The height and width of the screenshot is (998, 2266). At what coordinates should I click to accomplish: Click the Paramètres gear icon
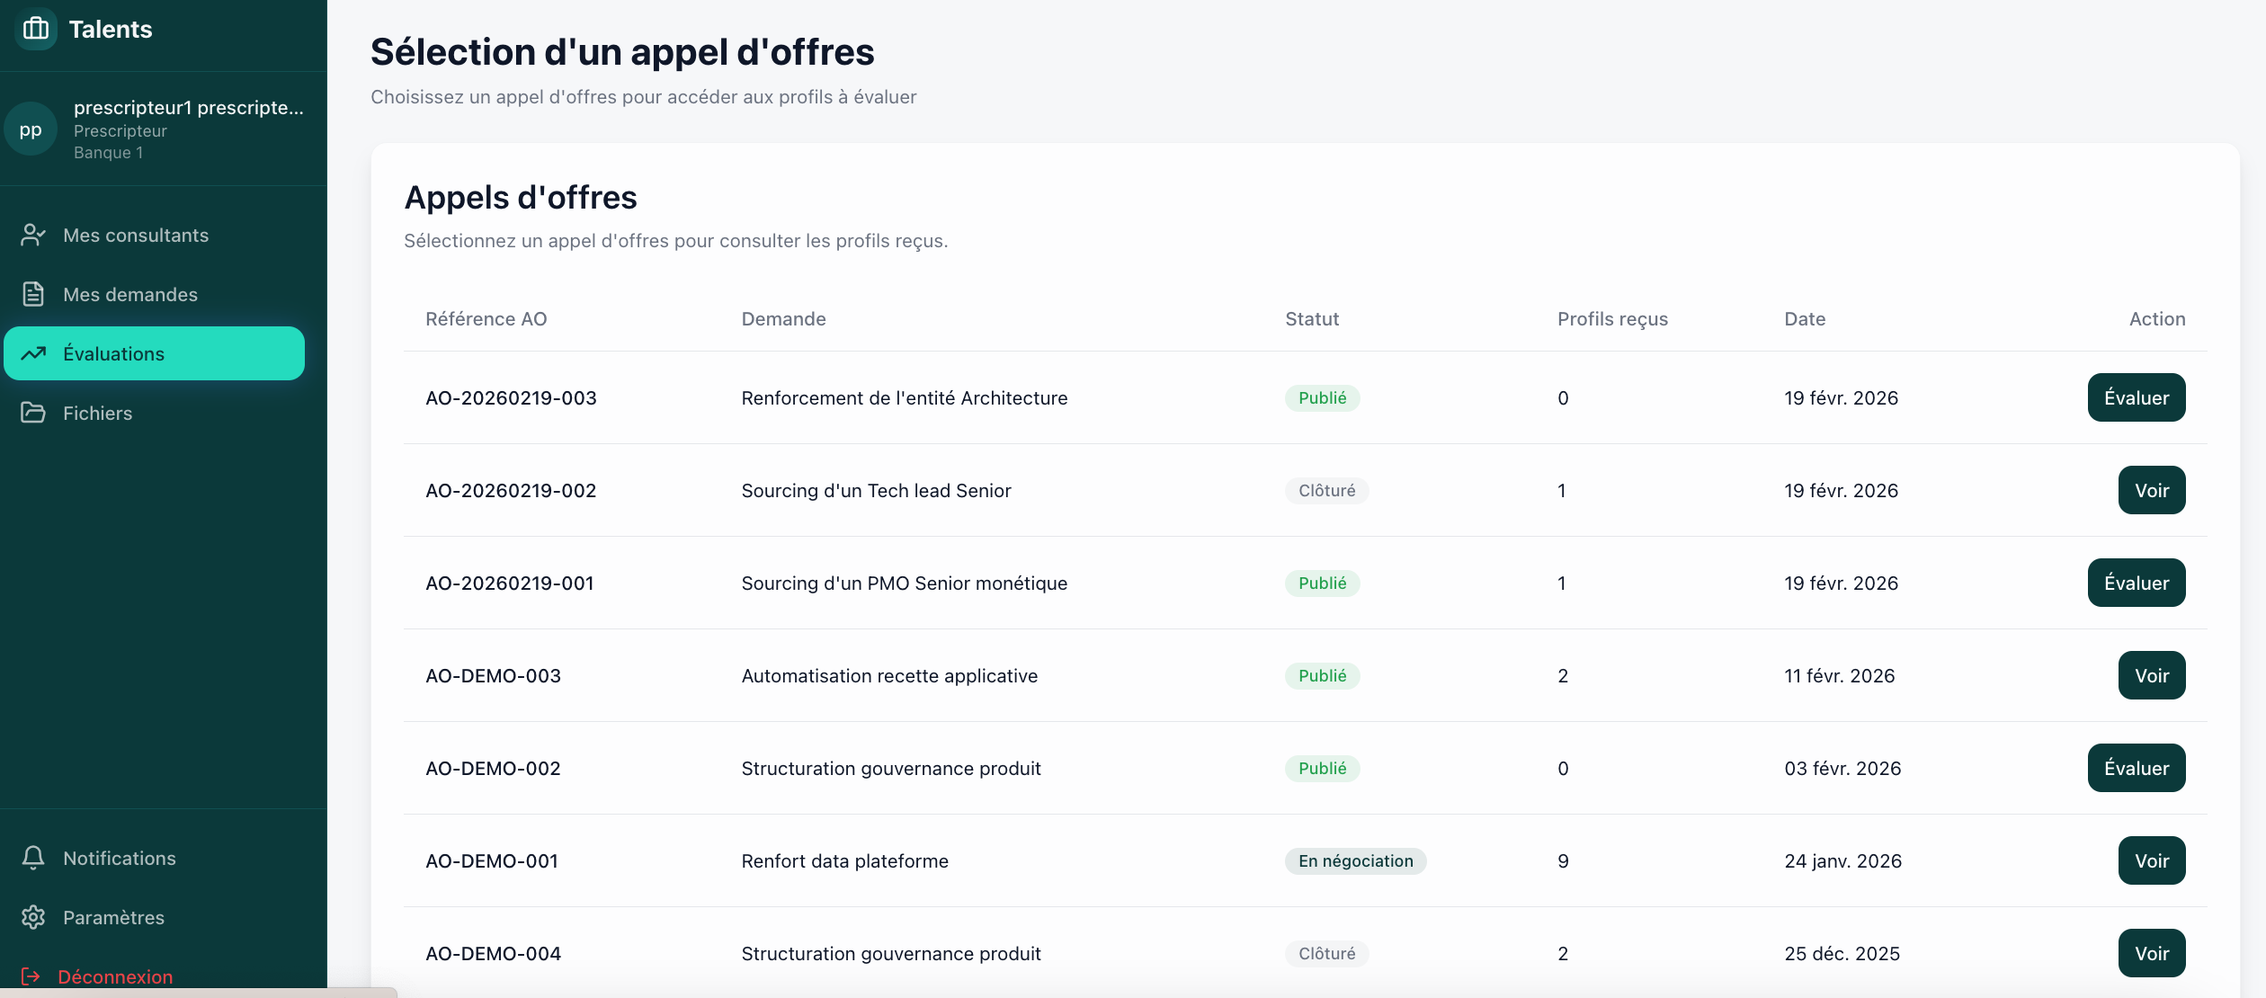point(33,918)
